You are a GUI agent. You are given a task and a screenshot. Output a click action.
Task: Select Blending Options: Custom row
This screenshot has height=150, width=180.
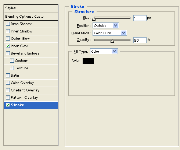31,17
